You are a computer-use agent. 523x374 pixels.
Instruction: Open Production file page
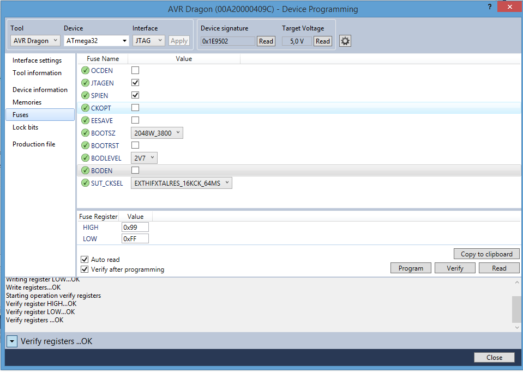coord(34,144)
